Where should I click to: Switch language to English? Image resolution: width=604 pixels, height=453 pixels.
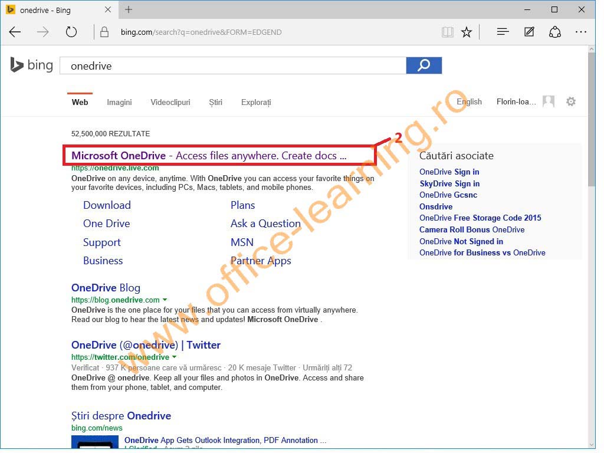(x=469, y=101)
